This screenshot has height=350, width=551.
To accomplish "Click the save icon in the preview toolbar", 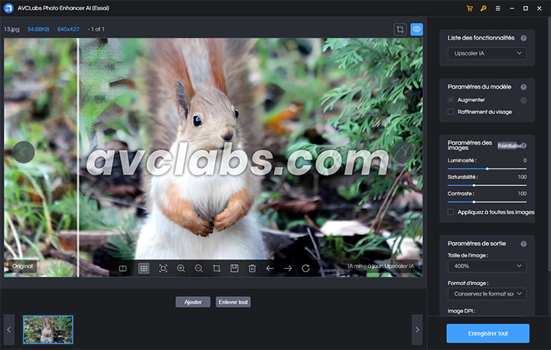I will (x=234, y=268).
